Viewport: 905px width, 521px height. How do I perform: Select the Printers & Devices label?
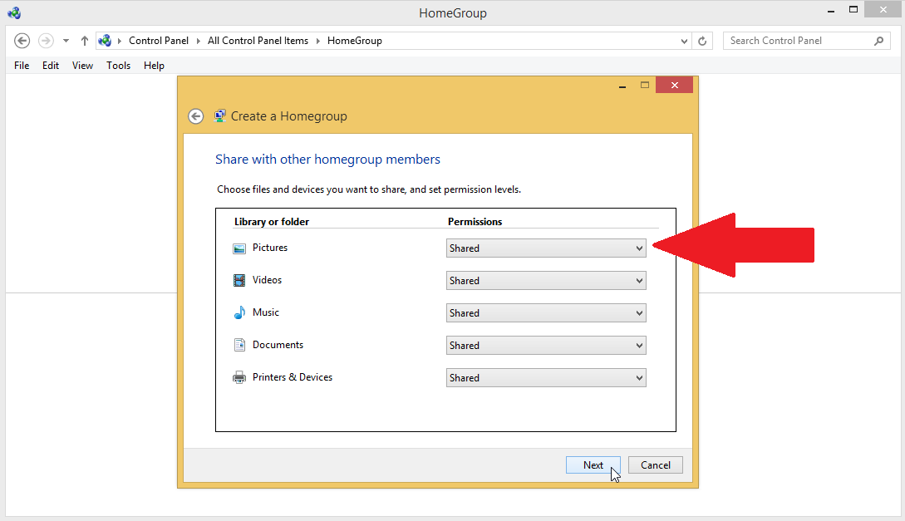[x=292, y=376]
